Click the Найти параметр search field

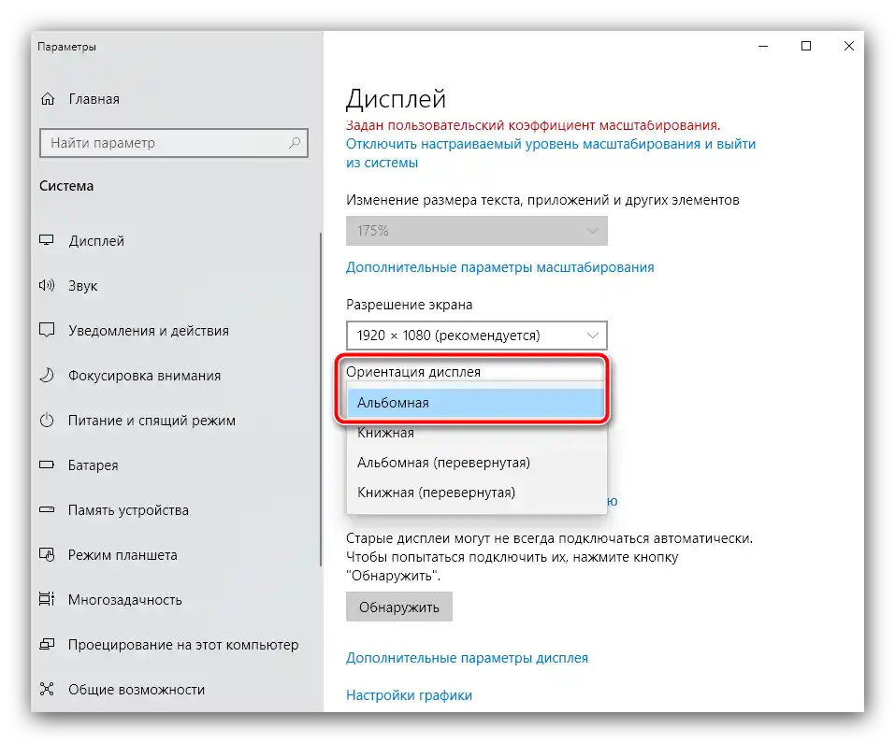click(164, 143)
